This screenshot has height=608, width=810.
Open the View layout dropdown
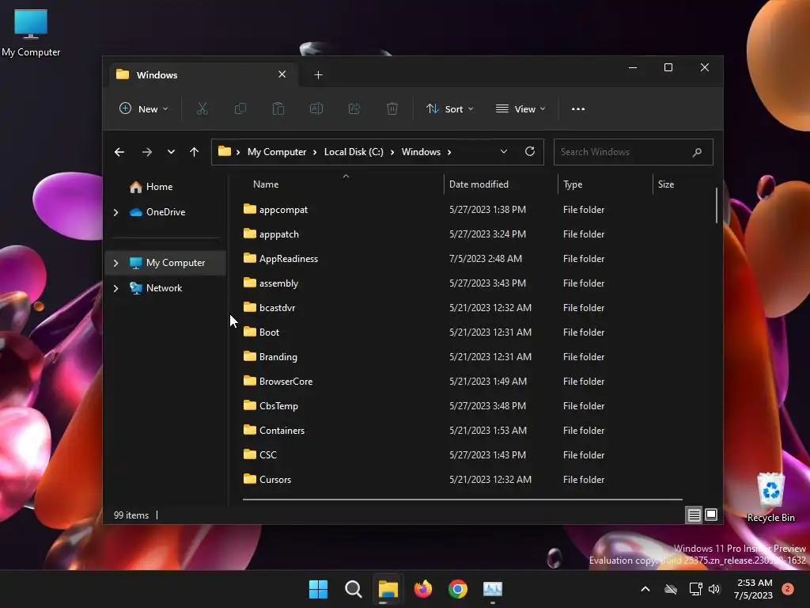(520, 108)
